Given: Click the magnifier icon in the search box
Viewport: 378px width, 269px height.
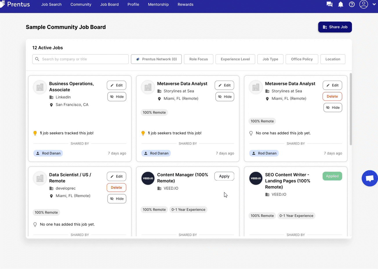Looking at the screenshot, I should point(37,59).
